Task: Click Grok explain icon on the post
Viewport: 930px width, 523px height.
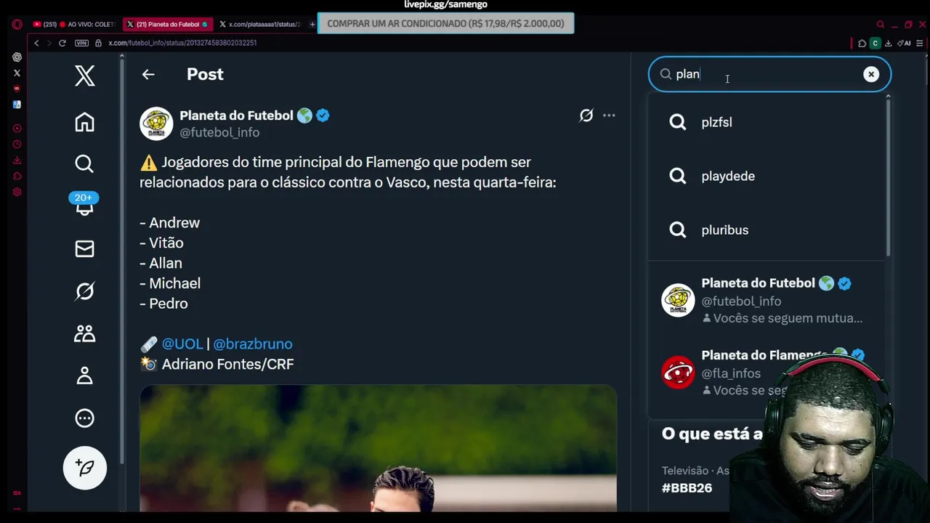Action: tap(586, 115)
